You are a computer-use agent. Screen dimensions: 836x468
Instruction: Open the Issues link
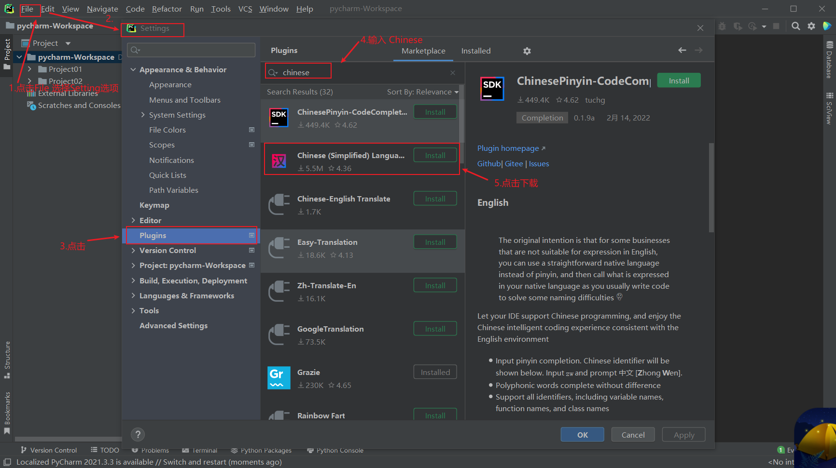coord(539,164)
